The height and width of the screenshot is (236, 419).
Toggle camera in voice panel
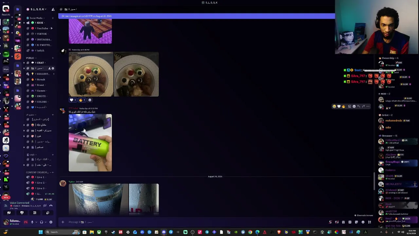pos(9,213)
